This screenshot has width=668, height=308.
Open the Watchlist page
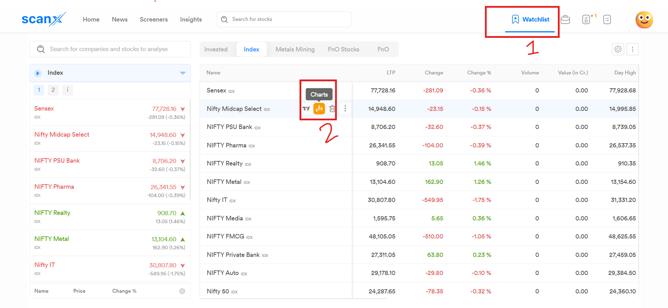pos(530,19)
